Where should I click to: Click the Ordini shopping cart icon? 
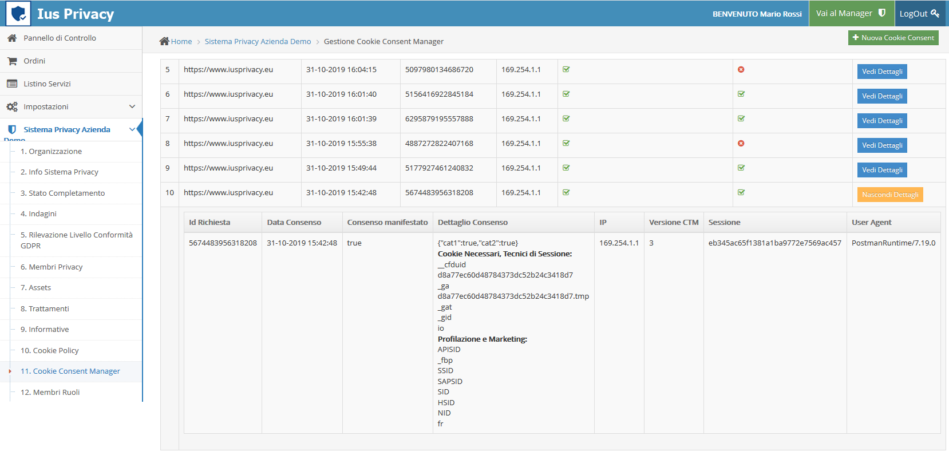(x=12, y=61)
